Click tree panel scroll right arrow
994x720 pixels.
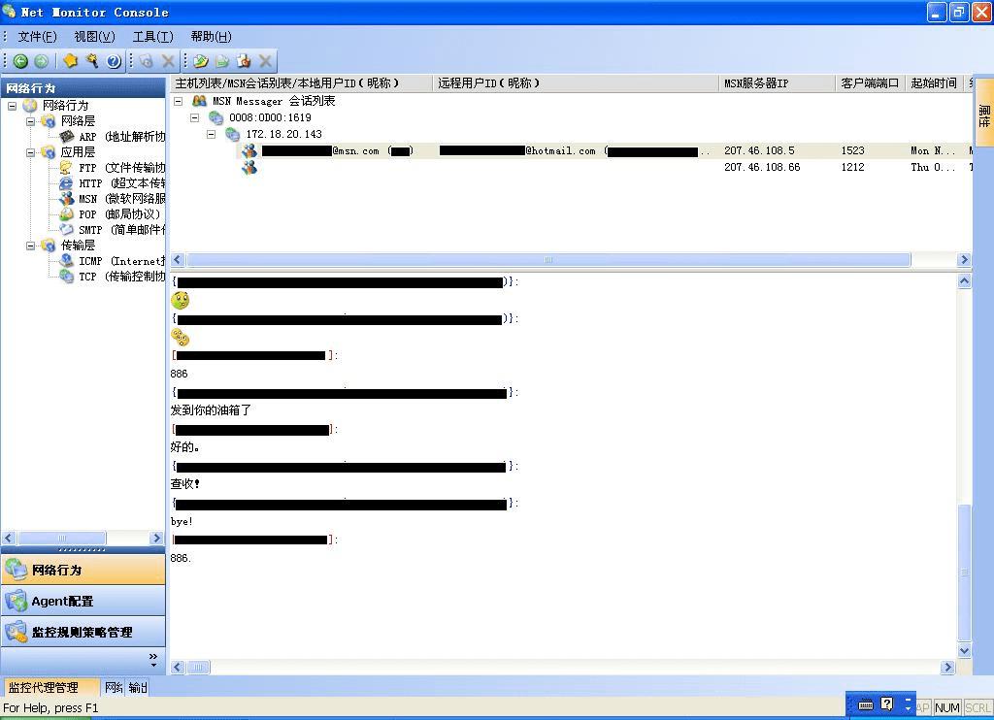click(x=156, y=539)
